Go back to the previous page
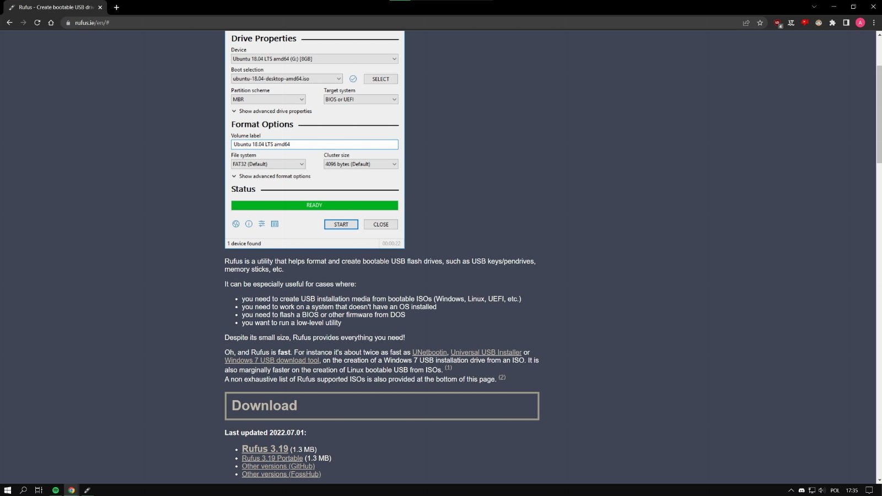 [9, 23]
